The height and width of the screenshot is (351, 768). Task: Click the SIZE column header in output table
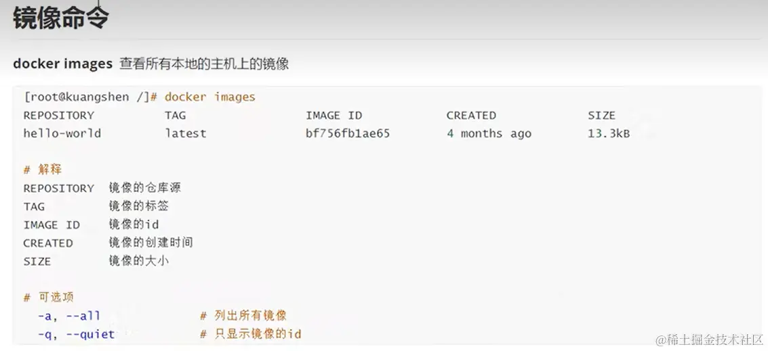(601, 116)
